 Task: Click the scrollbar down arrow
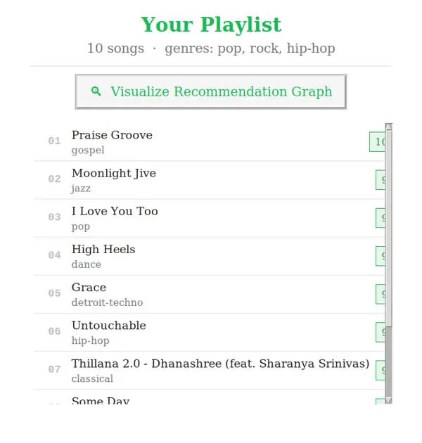pos(388,400)
